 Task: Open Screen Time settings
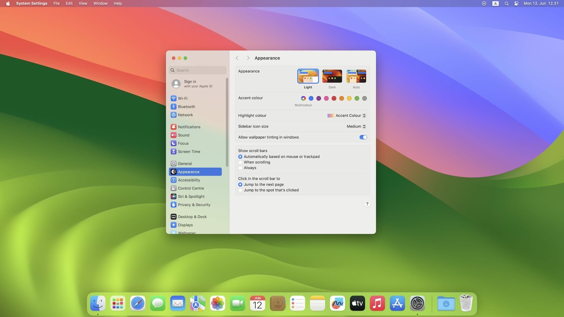[189, 152]
